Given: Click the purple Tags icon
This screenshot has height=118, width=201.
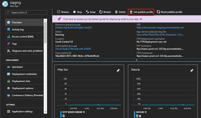Looking at the screenshot, I should click(8, 44).
